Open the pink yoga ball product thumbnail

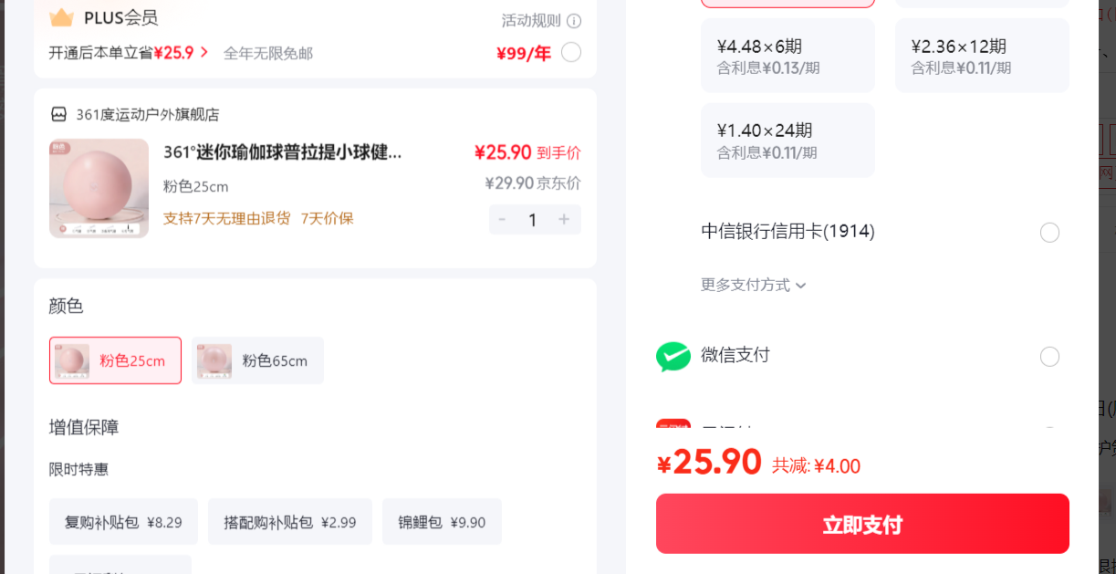[x=99, y=188]
